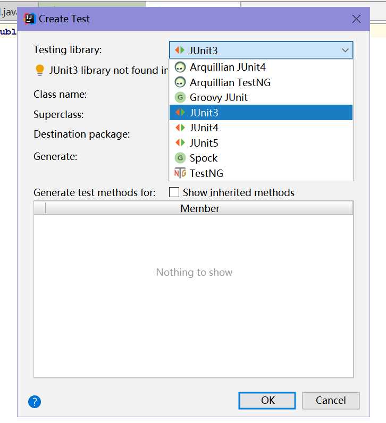Click the yellow lightbulb warning icon
The height and width of the screenshot is (423, 386).
click(x=40, y=70)
